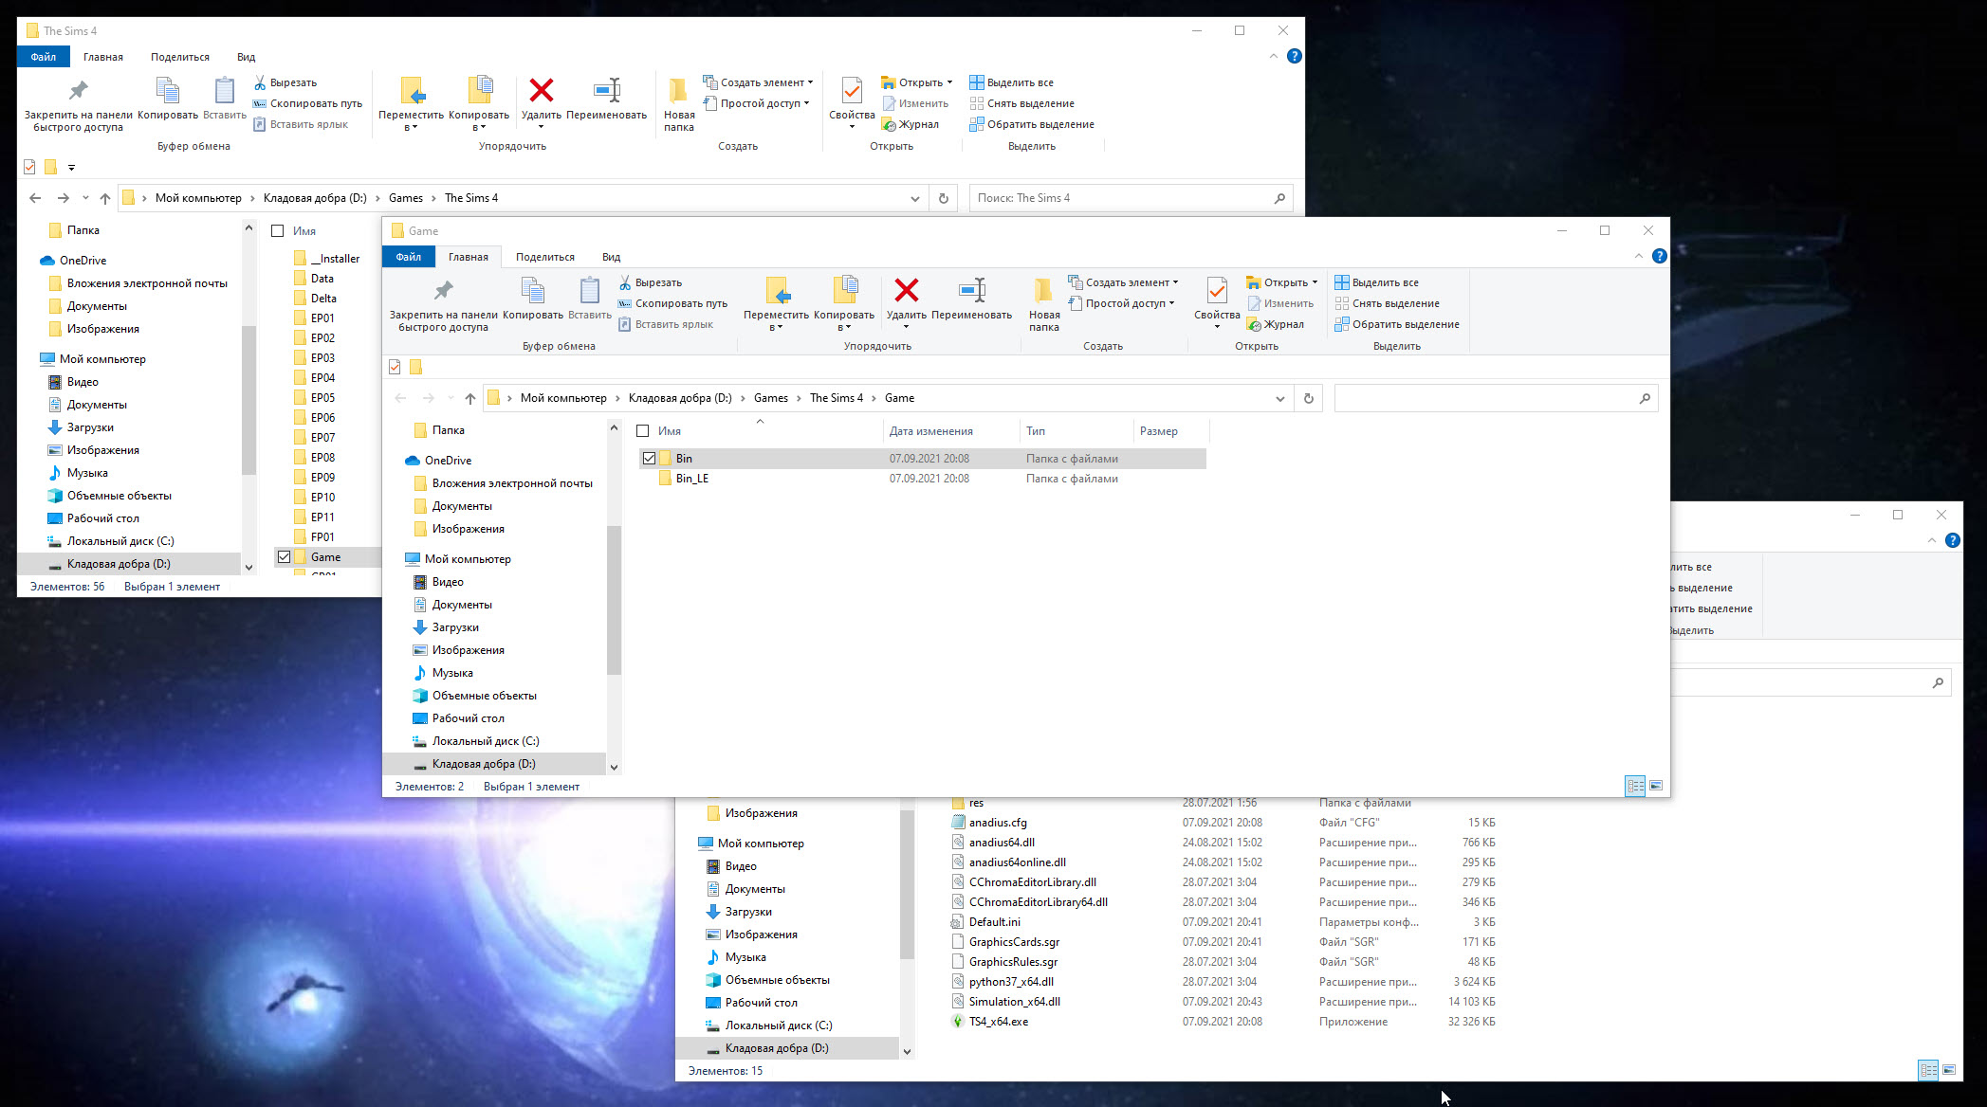Switch to Вид tab in Game window
The image size is (1987, 1107).
611,257
